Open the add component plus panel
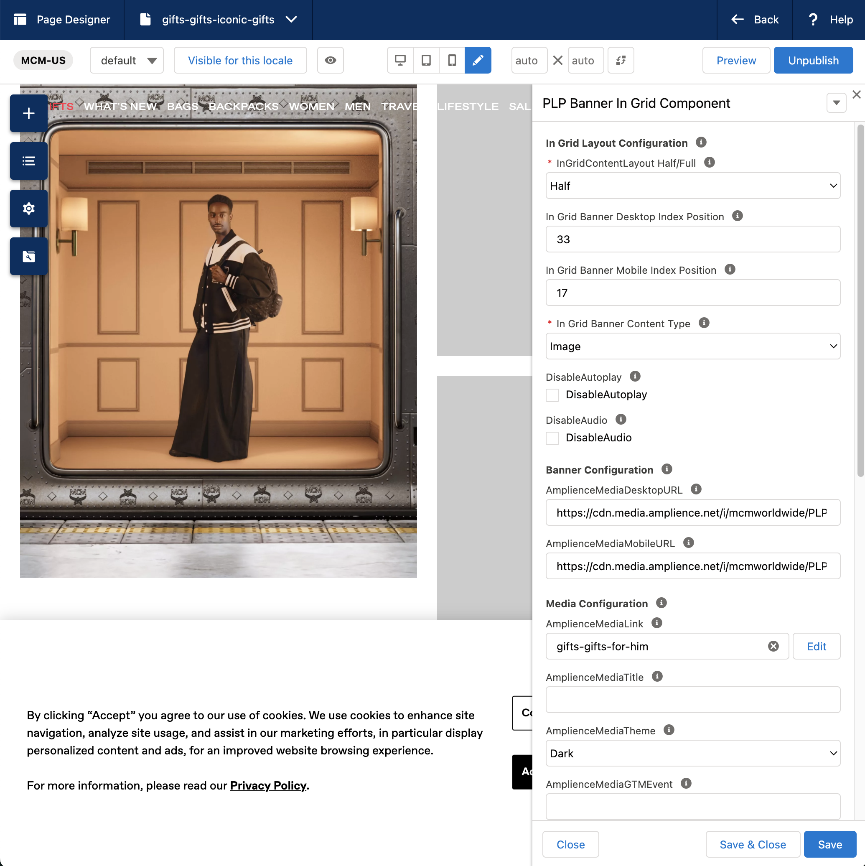865x866 pixels. [29, 113]
